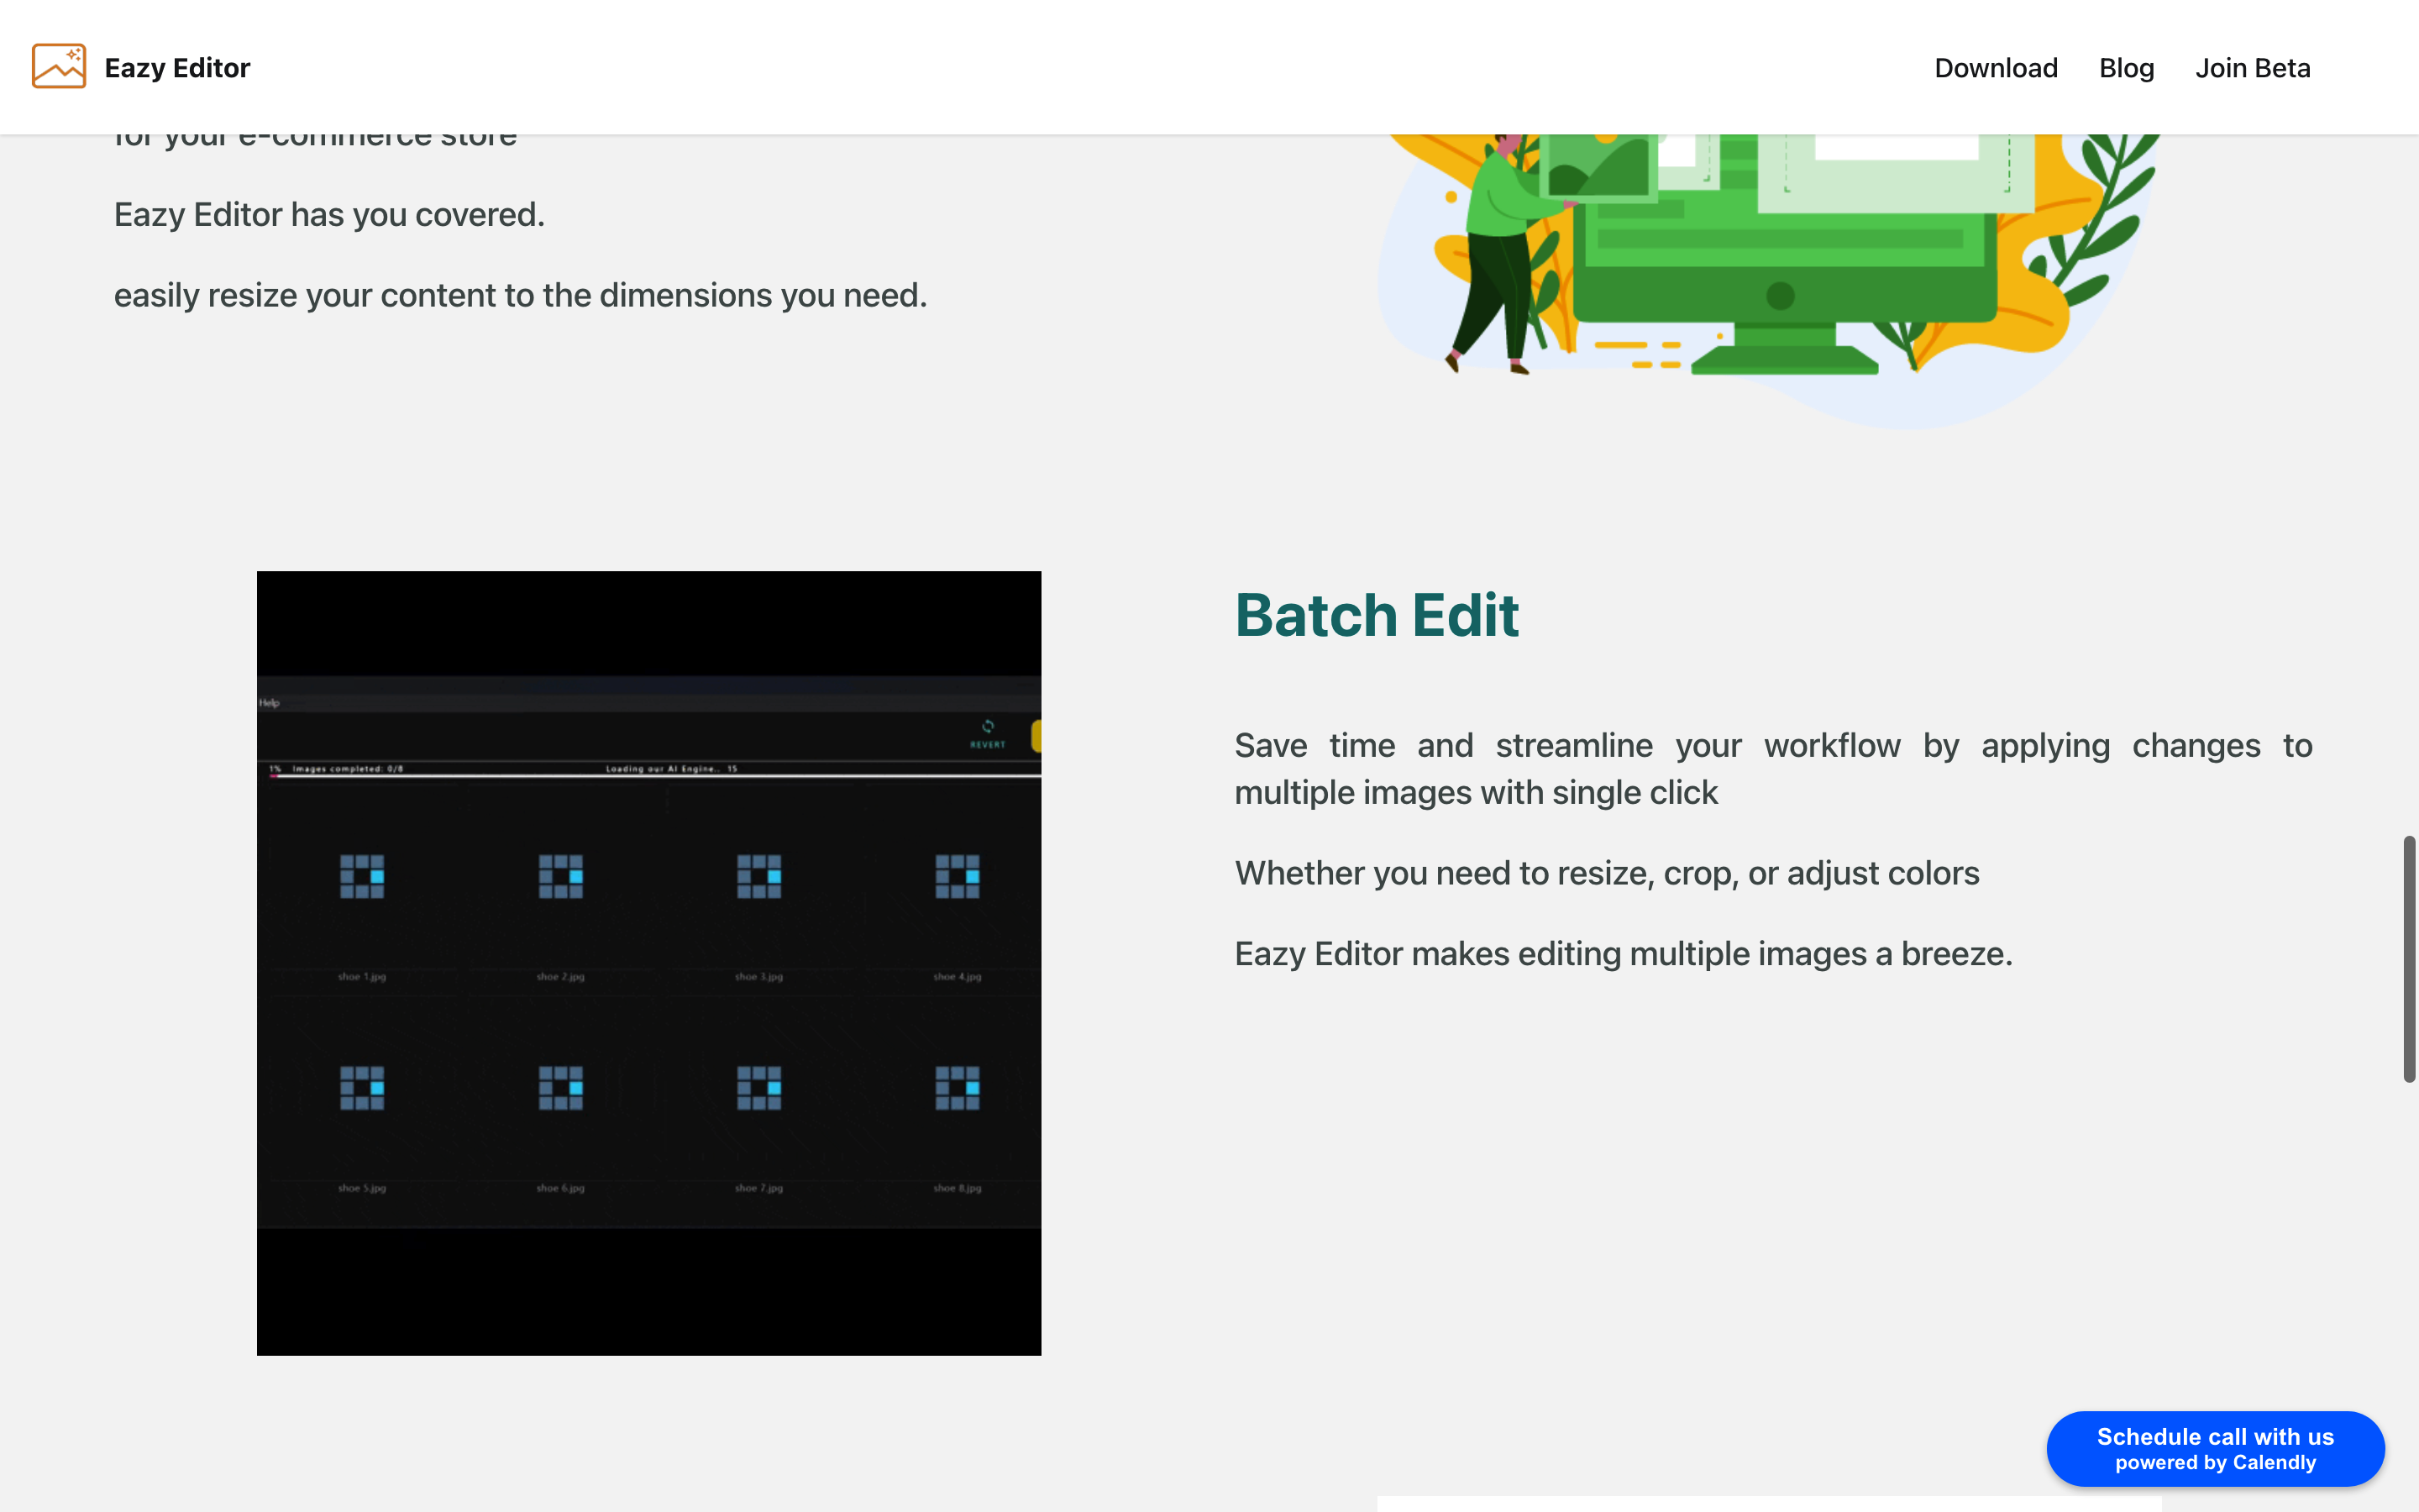Click the Batch Edit demo video
2419x1512 pixels.
pyautogui.click(x=648, y=963)
